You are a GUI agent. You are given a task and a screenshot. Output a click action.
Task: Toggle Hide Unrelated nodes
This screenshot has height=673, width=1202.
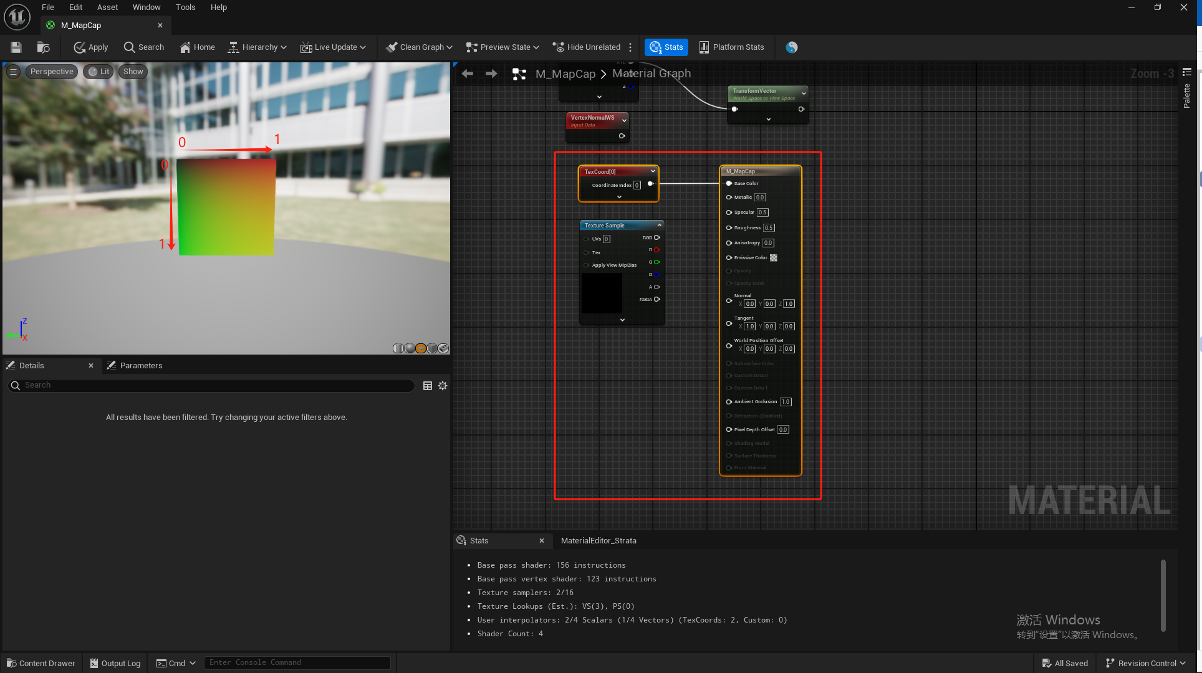[x=587, y=47]
